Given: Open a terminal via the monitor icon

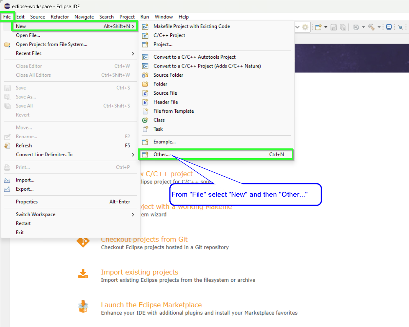Looking at the screenshot, I should [x=389, y=27].
